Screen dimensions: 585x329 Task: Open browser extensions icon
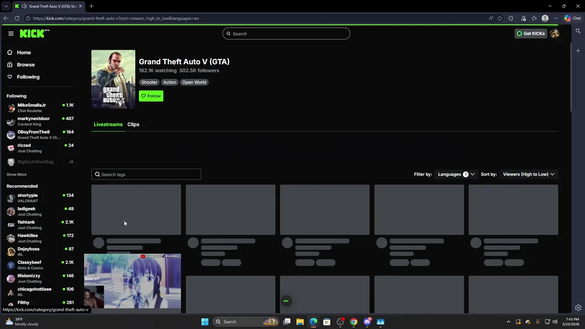click(511, 18)
